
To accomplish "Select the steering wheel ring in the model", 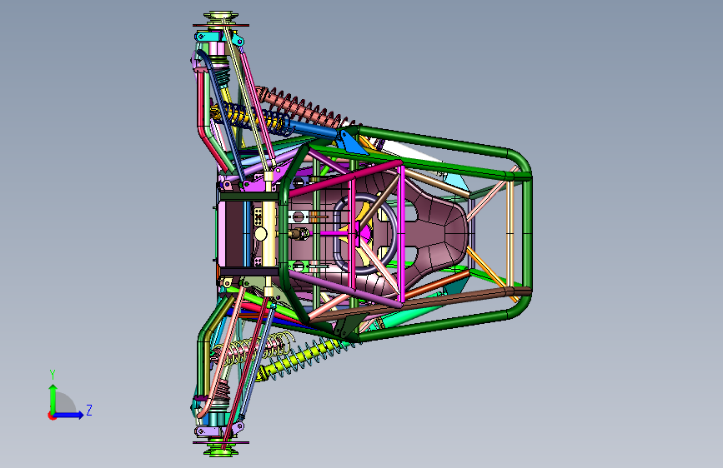I will pos(365,234).
